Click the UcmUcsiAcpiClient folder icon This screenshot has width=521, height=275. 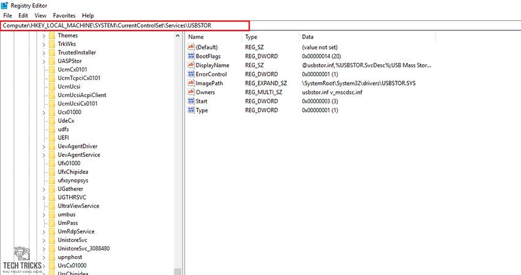point(52,95)
